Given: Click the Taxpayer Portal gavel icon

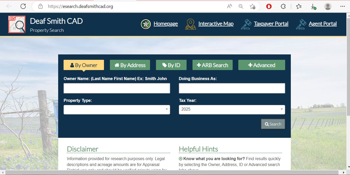Looking at the screenshot, I should tap(246, 24).
